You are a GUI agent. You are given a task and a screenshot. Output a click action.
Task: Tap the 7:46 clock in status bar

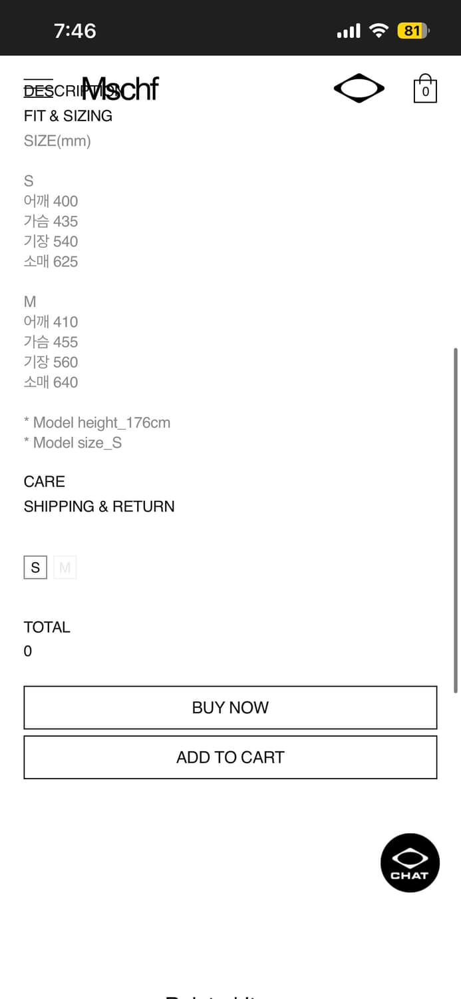pos(75,31)
